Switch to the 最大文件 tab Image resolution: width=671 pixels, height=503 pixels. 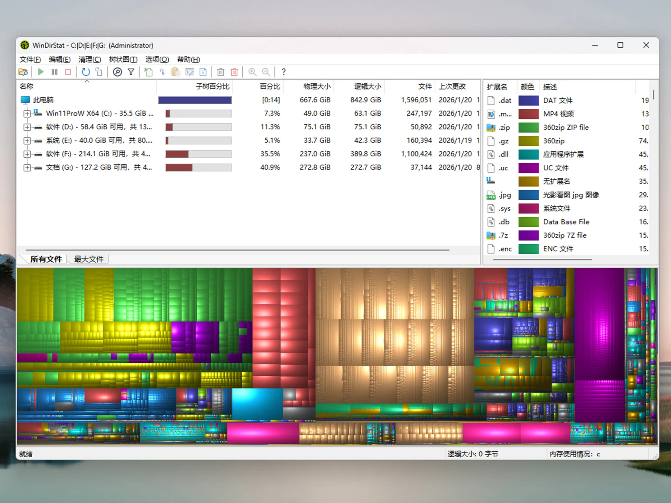pos(88,259)
